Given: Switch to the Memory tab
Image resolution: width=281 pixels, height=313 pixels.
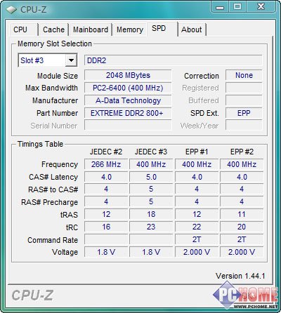Looking at the screenshot, I should 130,29.
